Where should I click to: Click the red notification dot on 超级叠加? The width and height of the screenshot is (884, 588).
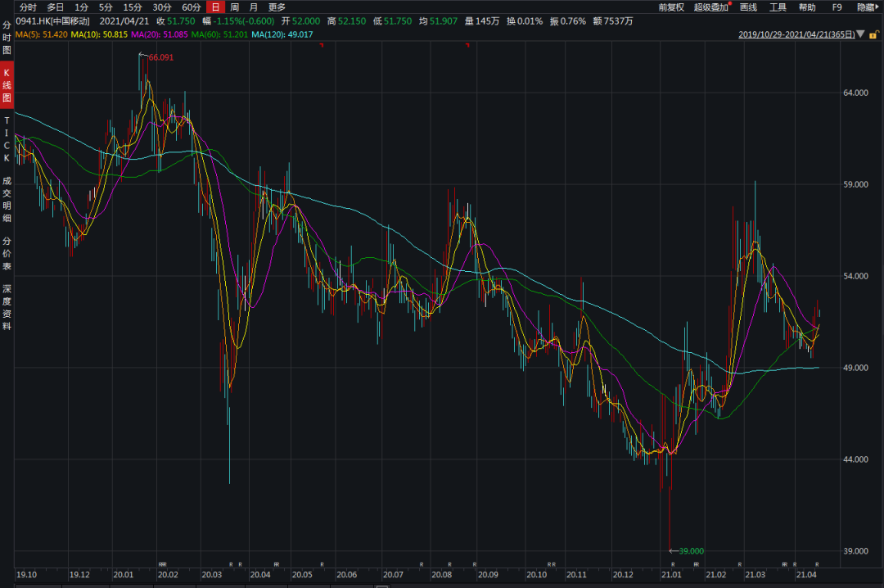(730, 3)
